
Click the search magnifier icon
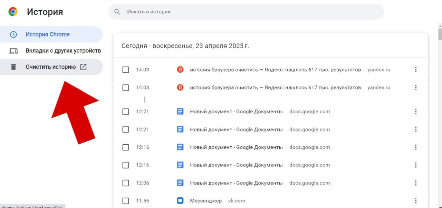pos(117,12)
